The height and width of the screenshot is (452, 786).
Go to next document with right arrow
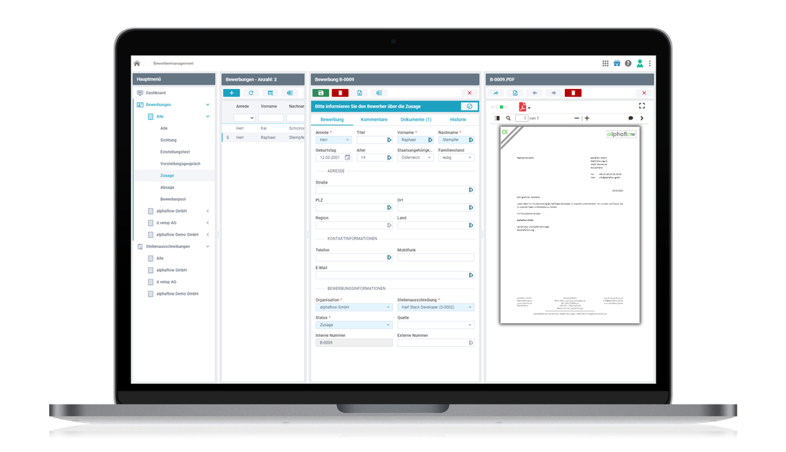[x=553, y=93]
